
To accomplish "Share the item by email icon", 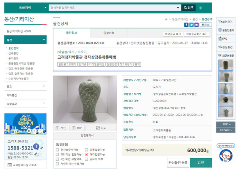I will point(196,25).
